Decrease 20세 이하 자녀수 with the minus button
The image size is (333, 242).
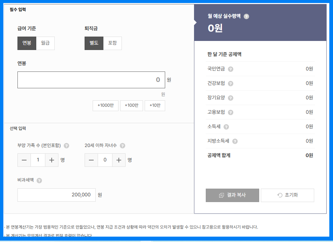tap(91, 160)
